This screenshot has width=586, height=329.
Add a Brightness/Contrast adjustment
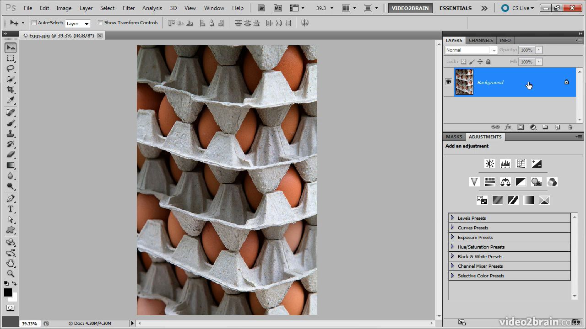490,164
